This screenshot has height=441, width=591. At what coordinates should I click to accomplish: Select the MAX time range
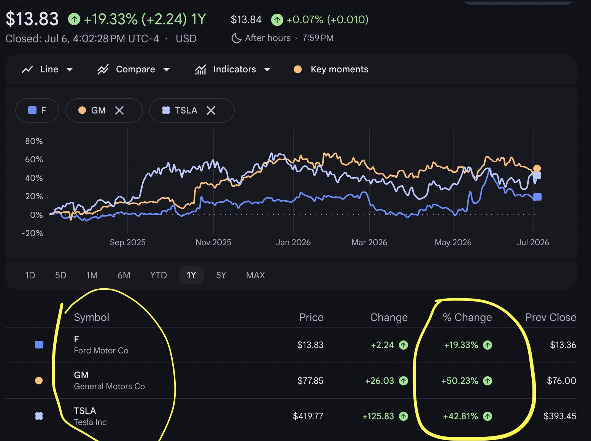click(x=256, y=275)
